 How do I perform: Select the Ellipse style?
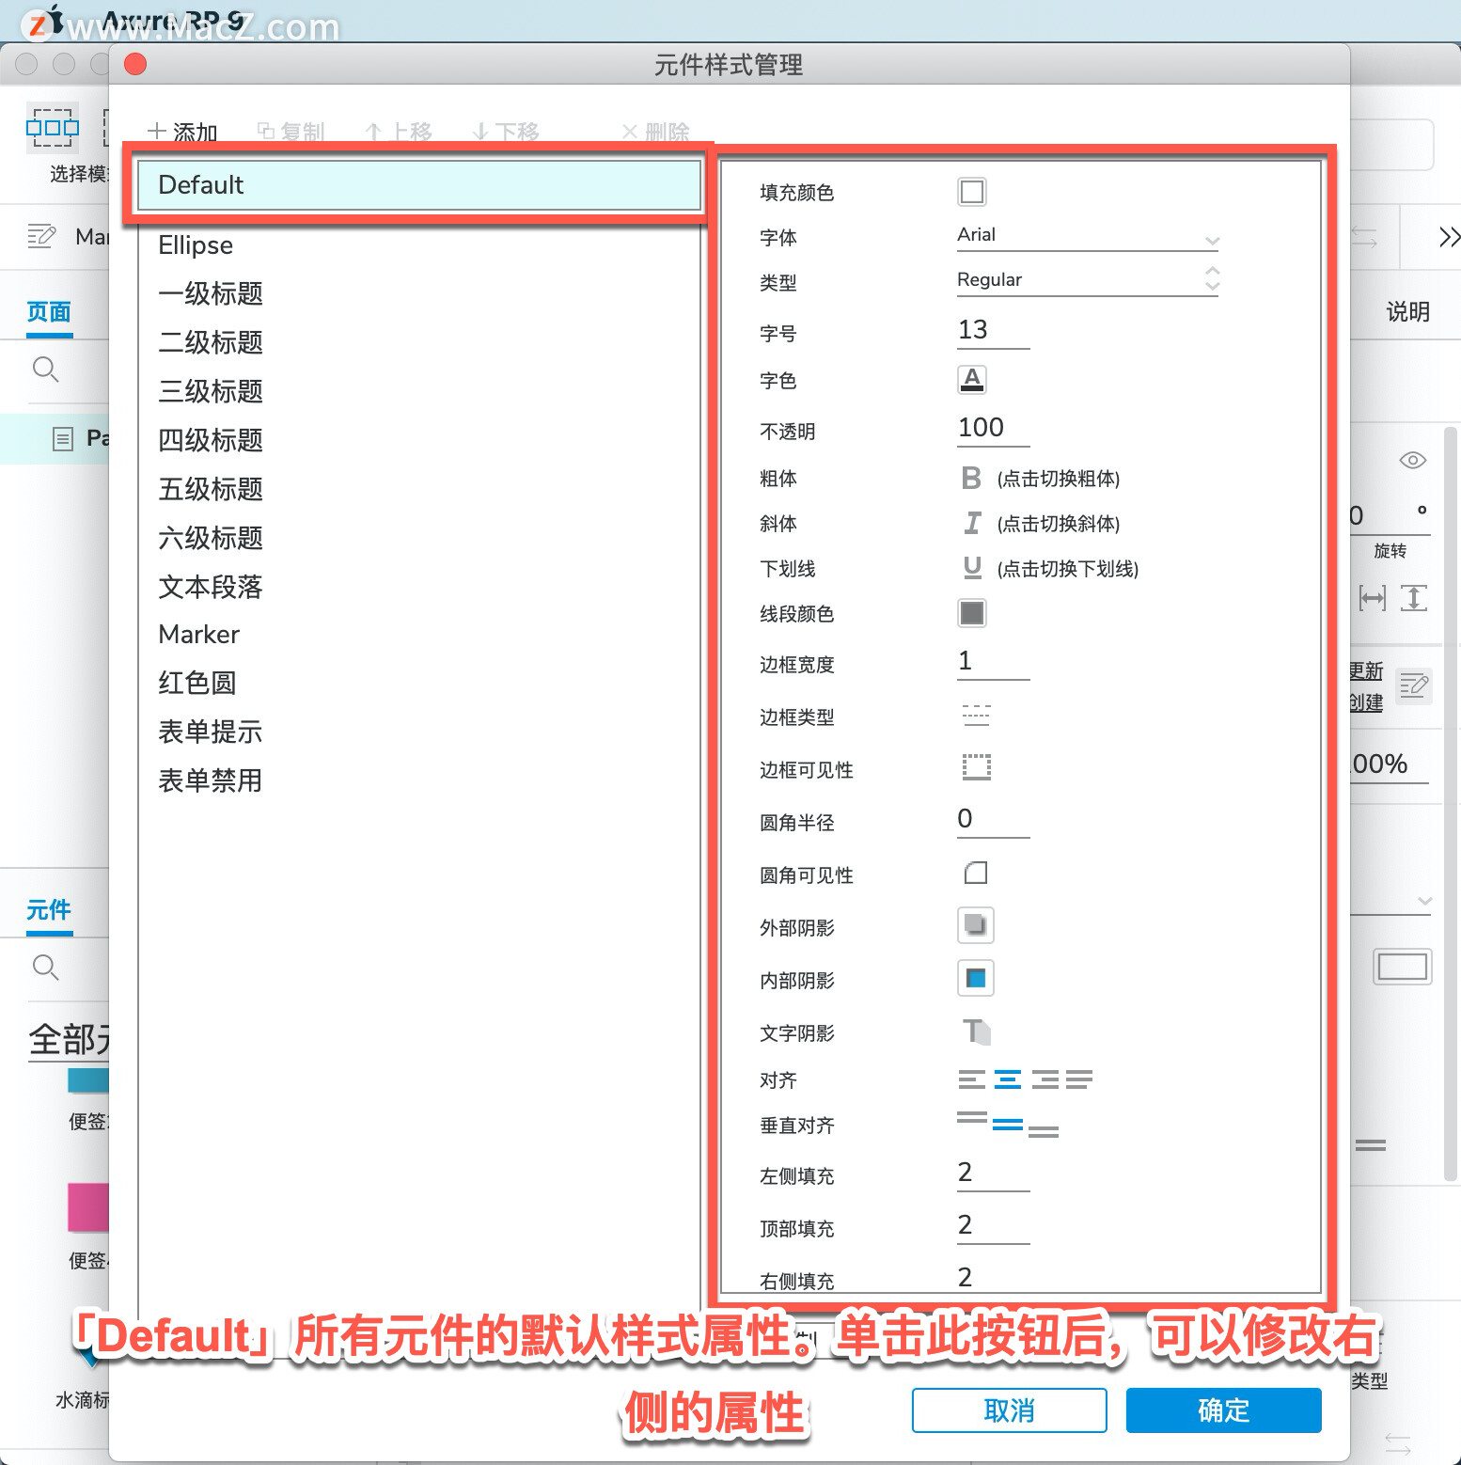419,245
